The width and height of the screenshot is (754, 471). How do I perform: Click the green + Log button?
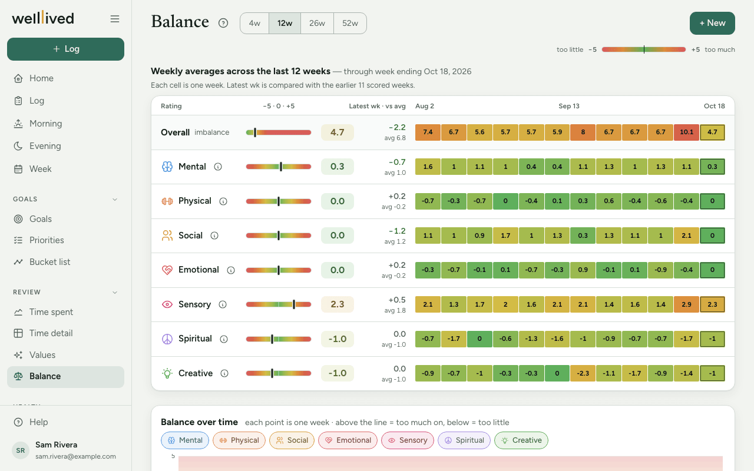pyautogui.click(x=65, y=49)
